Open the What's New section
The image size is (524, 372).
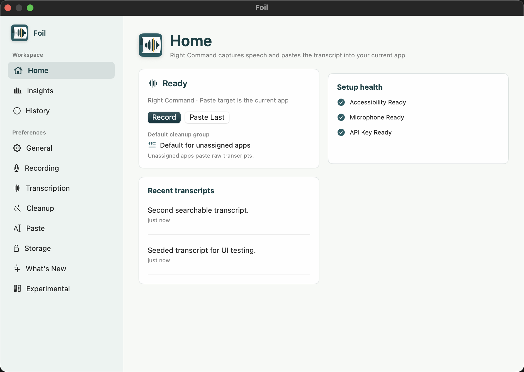[61, 269]
